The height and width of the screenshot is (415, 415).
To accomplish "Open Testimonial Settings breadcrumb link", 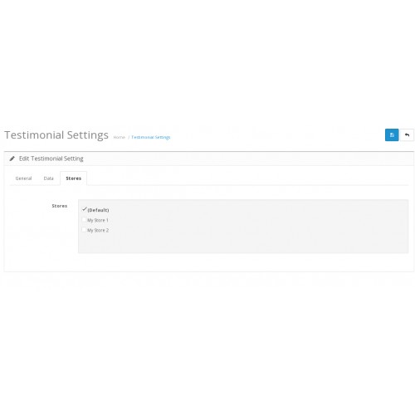I will pos(151,137).
